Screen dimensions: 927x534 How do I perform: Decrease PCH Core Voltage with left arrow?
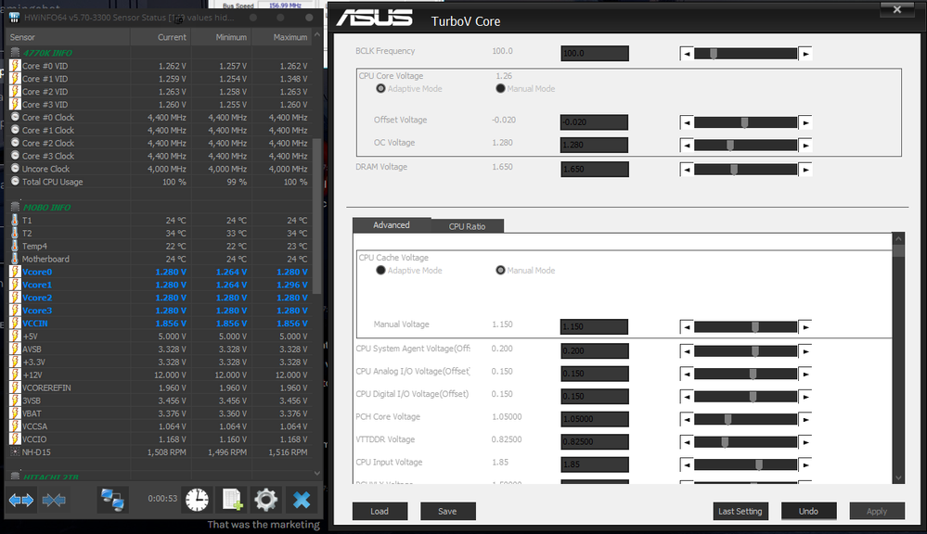click(x=687, y=419)
